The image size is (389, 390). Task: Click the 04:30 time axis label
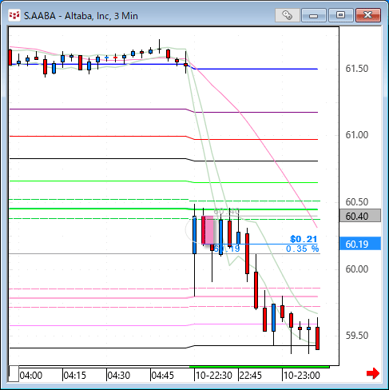[x=119, y=376]
